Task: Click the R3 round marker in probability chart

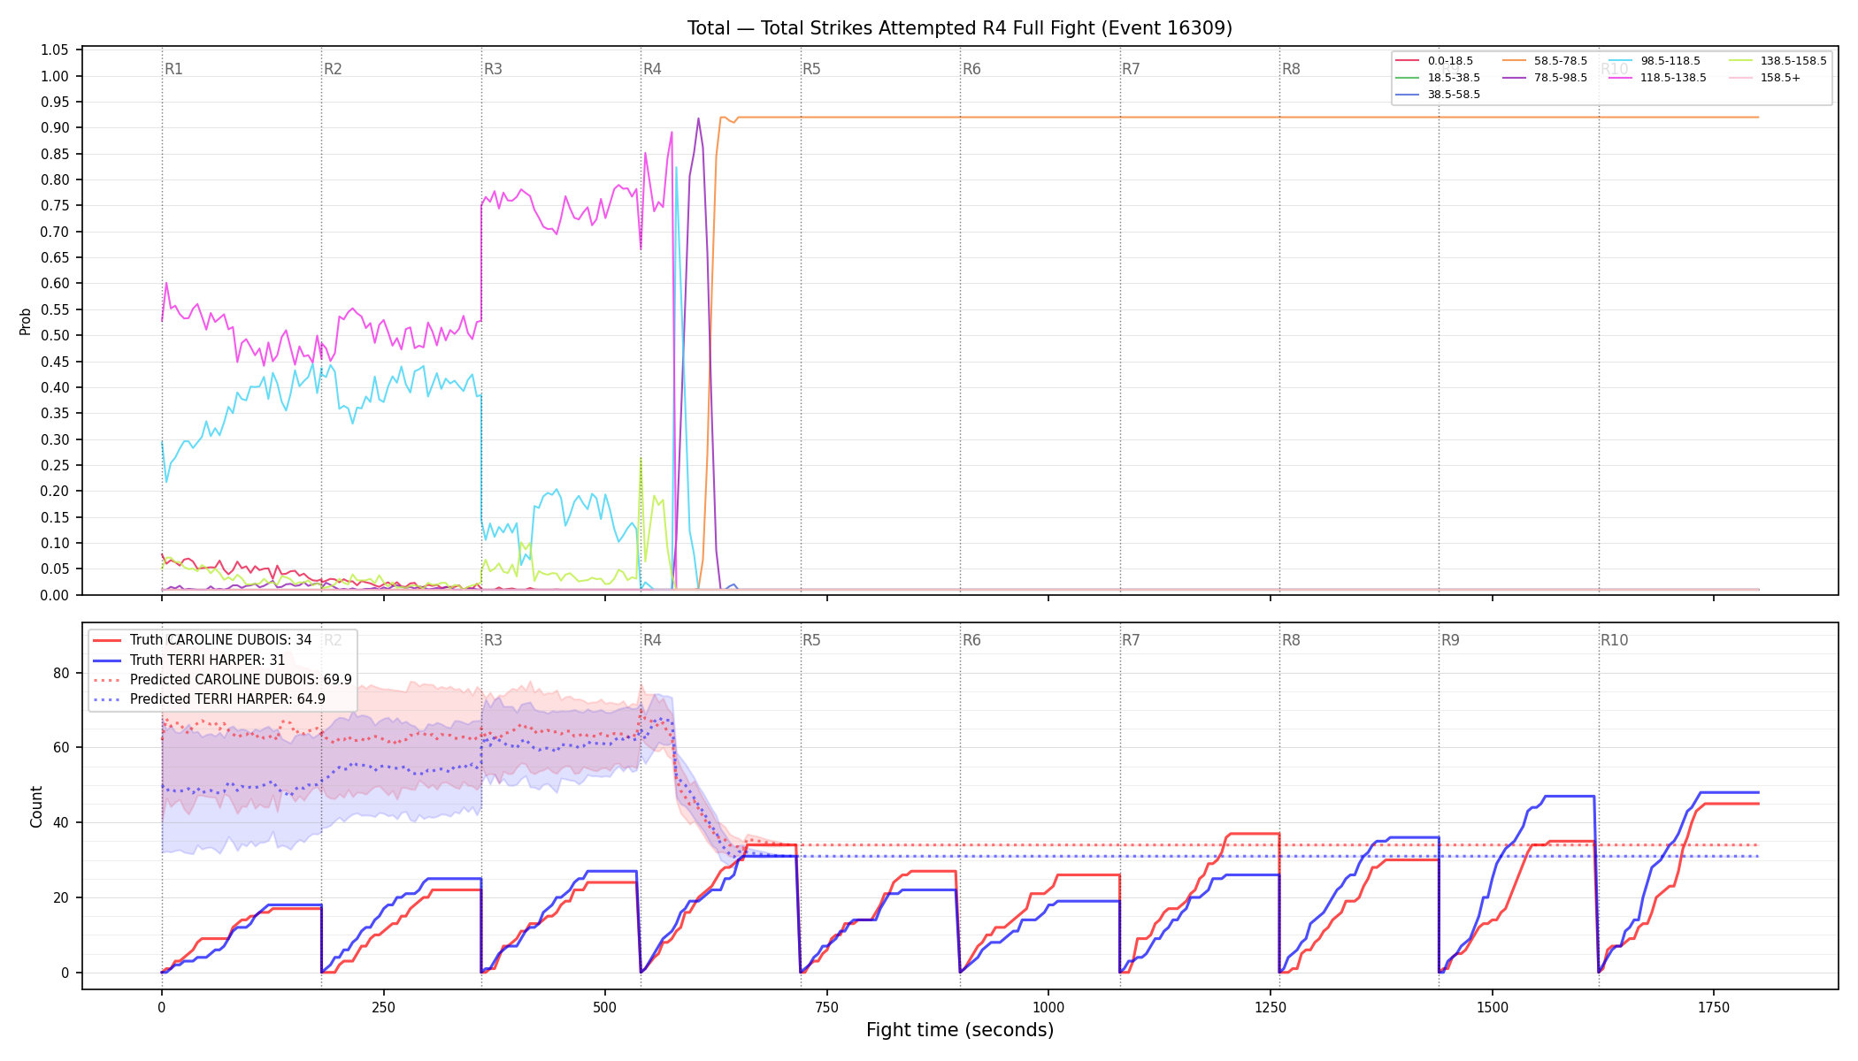Action: [493, 69]
